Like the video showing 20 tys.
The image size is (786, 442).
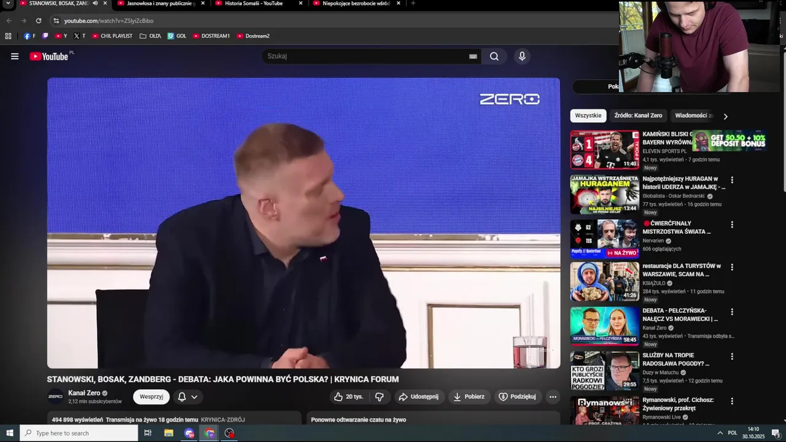(348, 397)
